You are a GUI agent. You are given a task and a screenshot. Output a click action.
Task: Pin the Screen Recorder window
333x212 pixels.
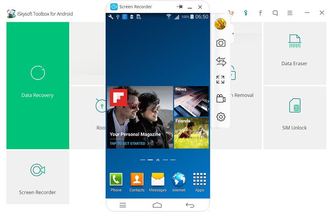pos(179,7)
